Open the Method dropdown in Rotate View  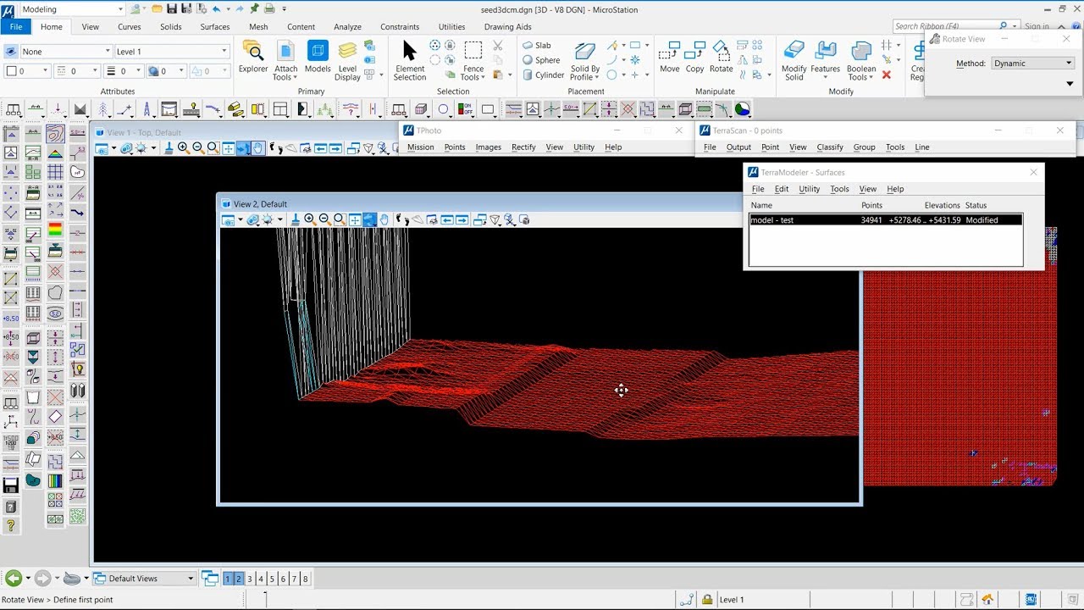click(1032, 64)
